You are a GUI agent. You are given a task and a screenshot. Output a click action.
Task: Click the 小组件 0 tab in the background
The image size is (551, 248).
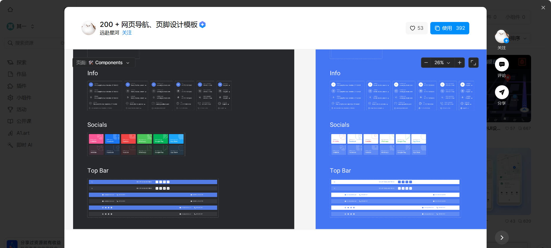click(515, 17)
